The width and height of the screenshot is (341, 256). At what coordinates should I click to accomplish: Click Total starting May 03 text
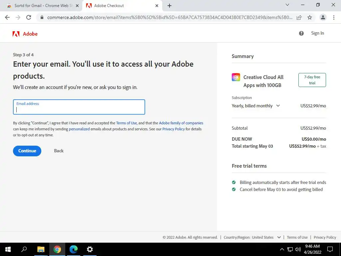tap(252, 146)
